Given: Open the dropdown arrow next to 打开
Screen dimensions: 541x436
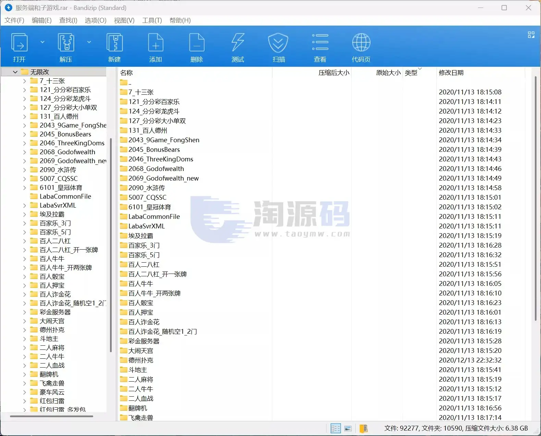Looking at the screenshot, I should (x=42, y=42).
